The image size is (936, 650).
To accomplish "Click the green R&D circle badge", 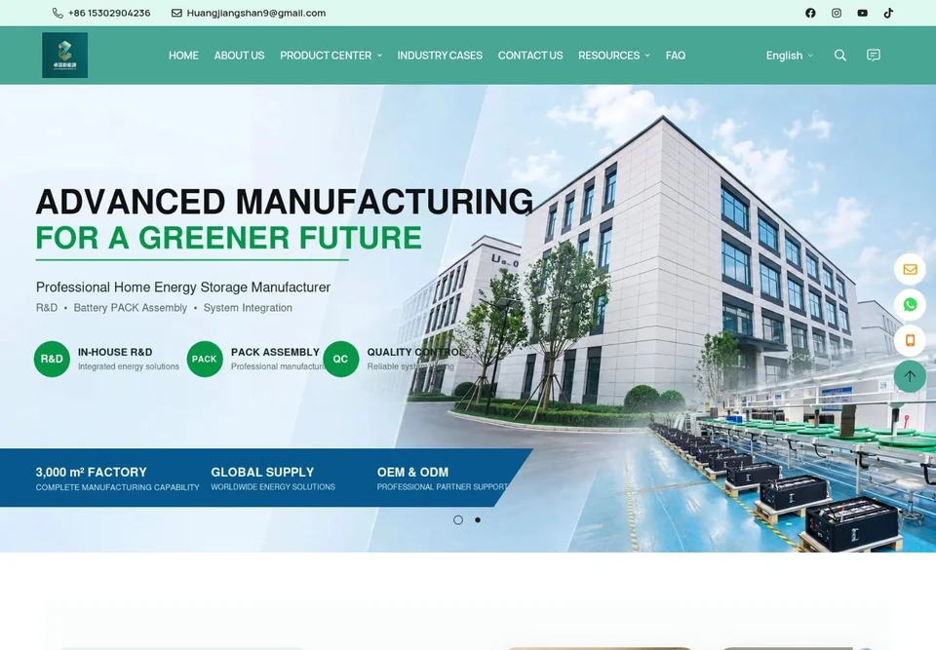I will pos(52,359).
